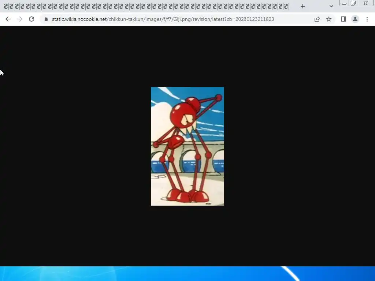Open the Chrome three-dot menu
Image resolution: width=375 pixels, height=281 pixels.
tap(367, 19)
